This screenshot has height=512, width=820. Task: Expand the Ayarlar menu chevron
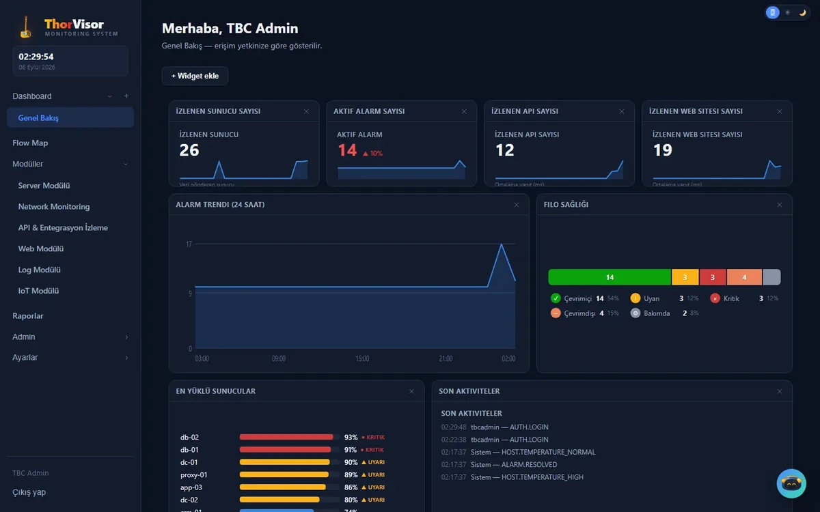coord(126,358)
